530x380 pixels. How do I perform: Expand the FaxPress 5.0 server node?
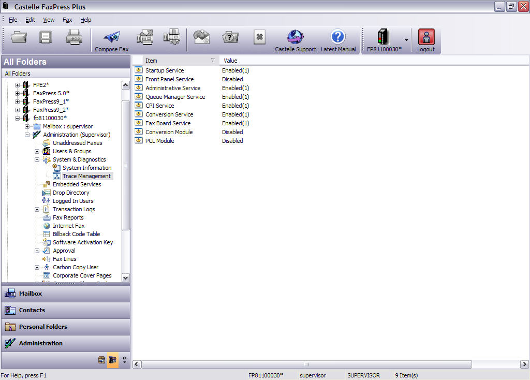[x=17, y=93]
